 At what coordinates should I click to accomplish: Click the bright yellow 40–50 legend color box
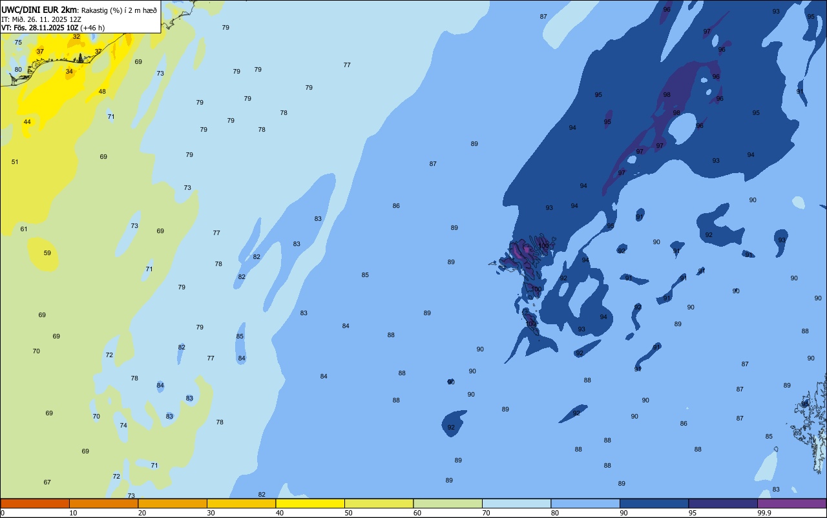pyautogui.click(x=310, y=503)
